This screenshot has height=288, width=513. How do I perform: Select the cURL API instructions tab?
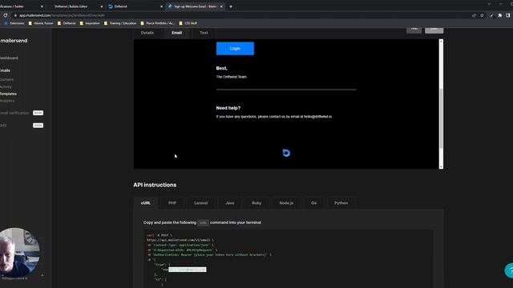146,202
